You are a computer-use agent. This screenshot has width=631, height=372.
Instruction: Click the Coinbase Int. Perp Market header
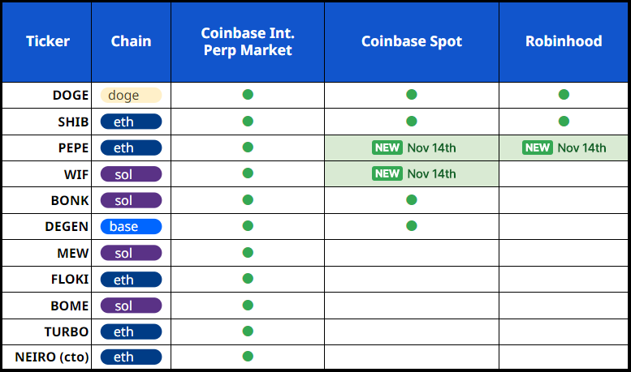[x=248, y=41]
